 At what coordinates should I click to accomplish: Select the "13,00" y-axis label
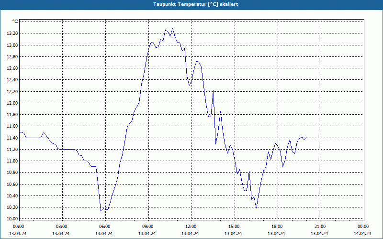pyautogui.click(x=11, y=45)
